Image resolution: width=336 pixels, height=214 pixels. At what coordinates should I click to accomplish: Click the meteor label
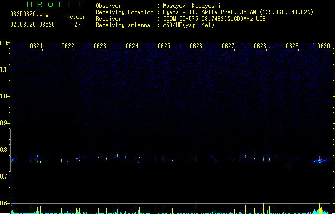click(76, 17)
